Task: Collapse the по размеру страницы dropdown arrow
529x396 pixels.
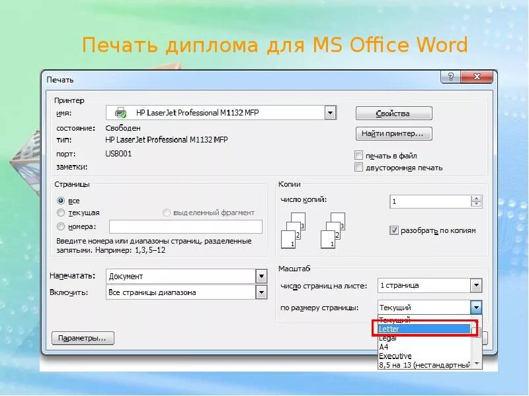Action: [476, 307]
